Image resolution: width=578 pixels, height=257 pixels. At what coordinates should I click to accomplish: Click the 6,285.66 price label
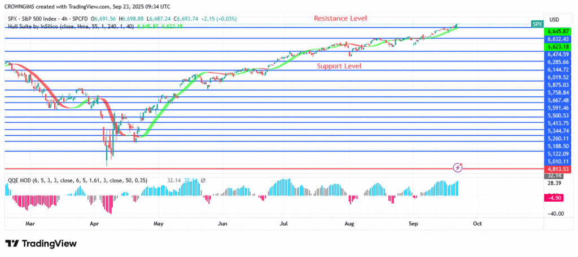[x=558, y=62]
